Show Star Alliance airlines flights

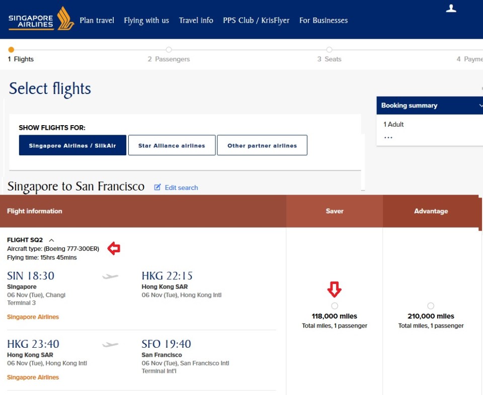click(x=172, y=145)
